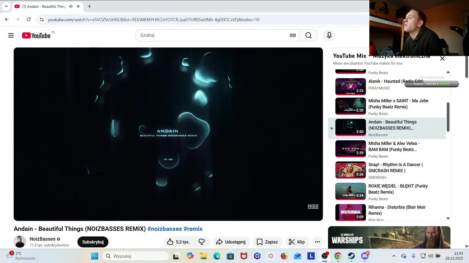Click the video player area
Viewport: 469px width, 263px height.
(168, 134)
